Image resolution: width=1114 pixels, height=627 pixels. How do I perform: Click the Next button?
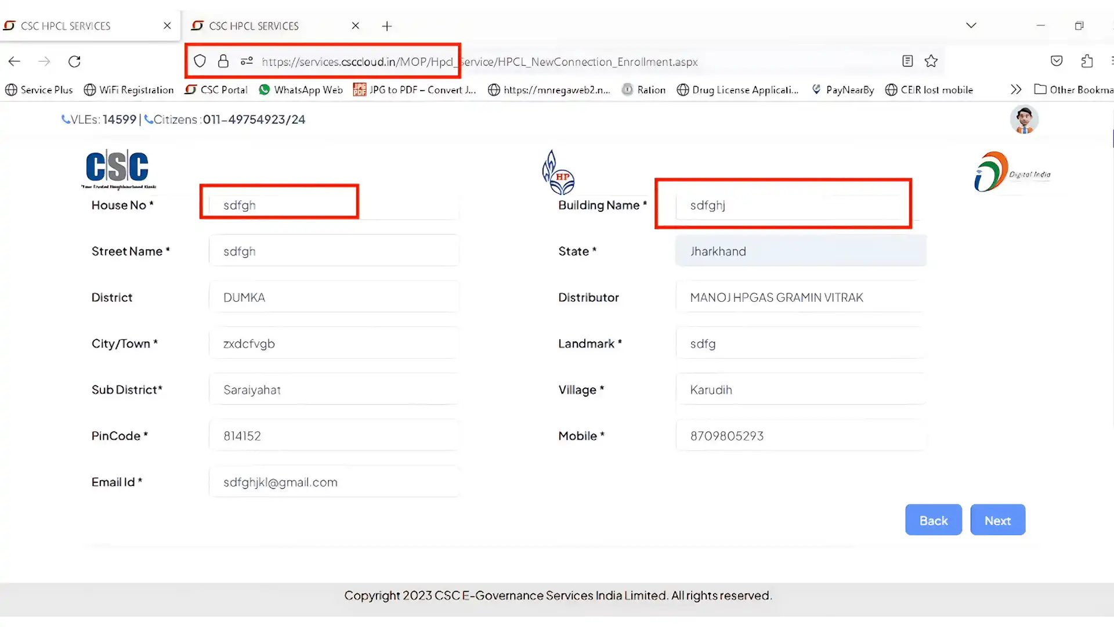997,520
